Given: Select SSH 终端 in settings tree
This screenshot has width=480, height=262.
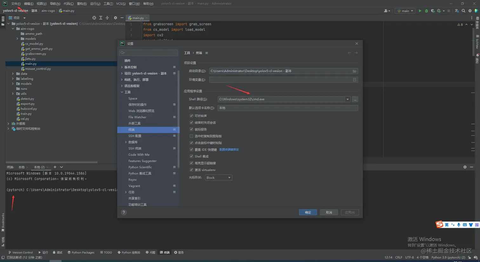Looking at the screenshot, I should pos(135,148).
